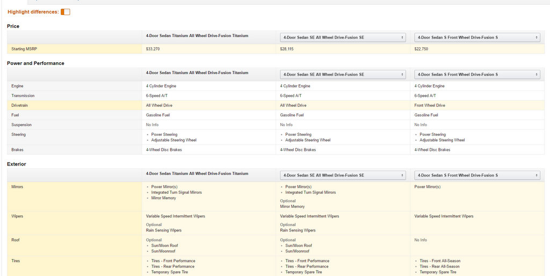550x276 pixels.
Task: Click the "Highlight differences:" label
Action: [33, 12]
